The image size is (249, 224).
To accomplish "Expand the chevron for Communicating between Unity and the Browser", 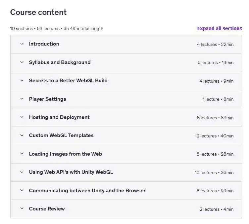I will 22,191.
